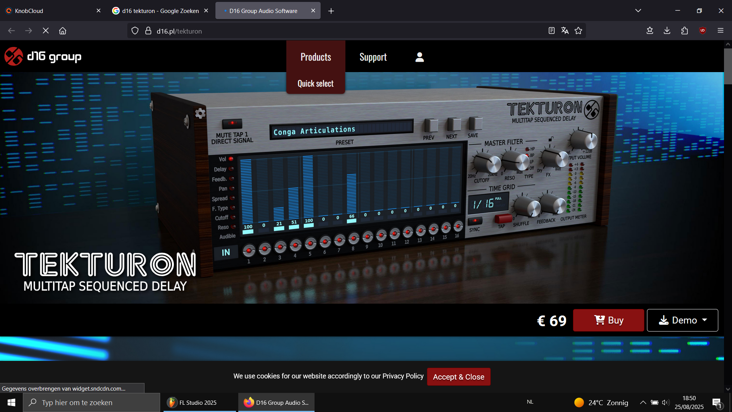Click the NL language indicator
Viewport: 732px width, 412px height.
pos(530,402)
